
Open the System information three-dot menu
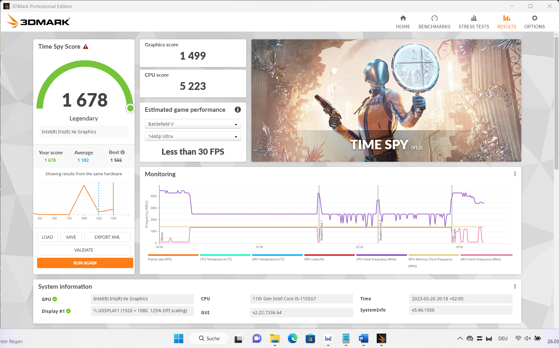[515, 286]
